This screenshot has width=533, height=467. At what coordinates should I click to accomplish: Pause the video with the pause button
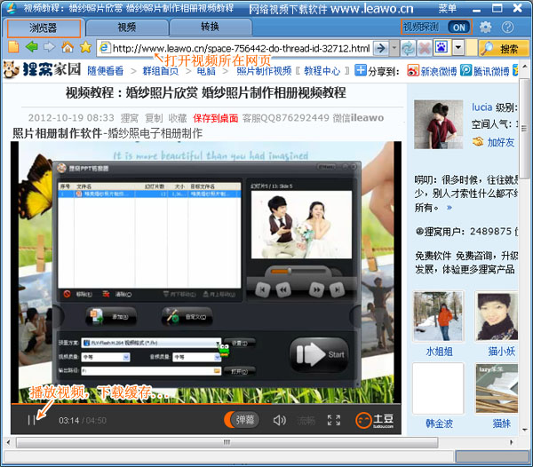tap(32, 420)
